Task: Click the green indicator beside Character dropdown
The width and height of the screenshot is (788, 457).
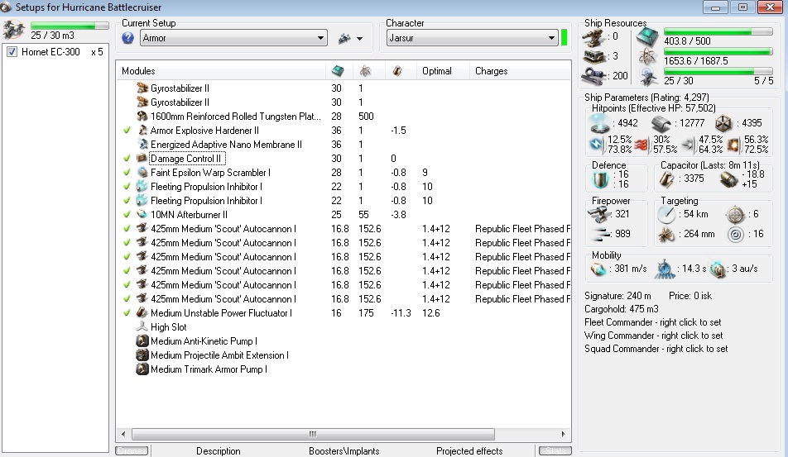Action: tap(565, 38)
